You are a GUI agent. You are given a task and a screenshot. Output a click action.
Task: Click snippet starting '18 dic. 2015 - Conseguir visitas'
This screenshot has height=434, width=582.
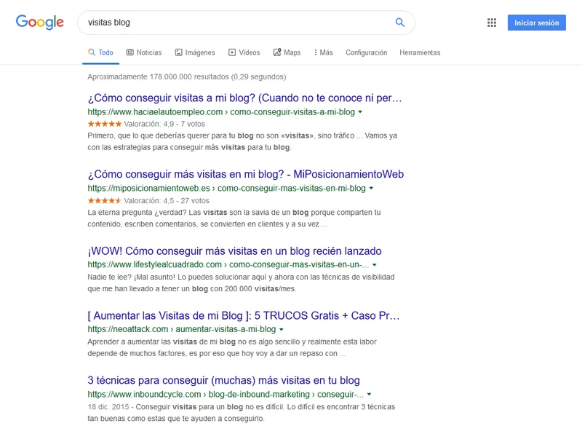(x=242, y=412)
